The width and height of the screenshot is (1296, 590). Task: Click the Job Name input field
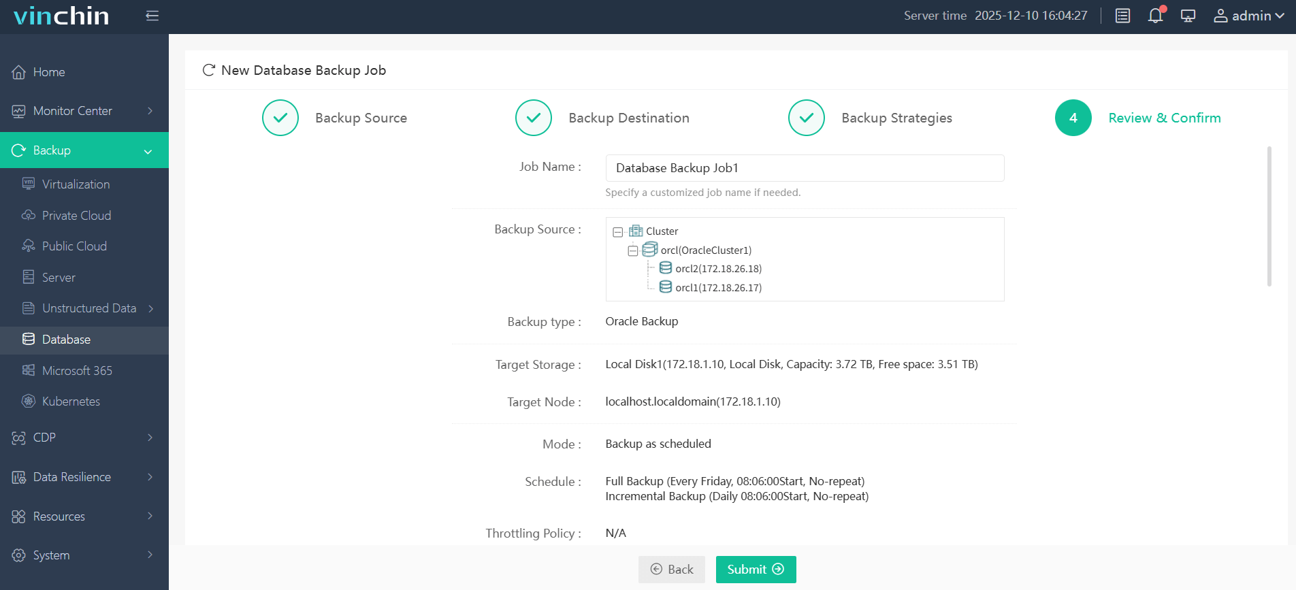(x=805, y=168)
